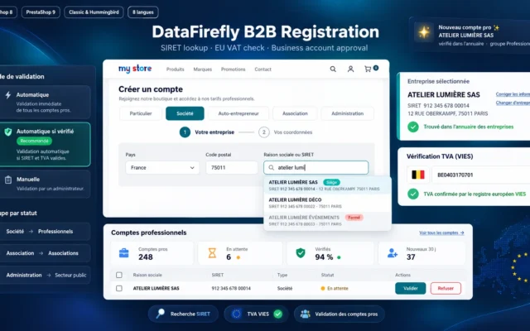Screen dimensions: 530x331
Task: Open the Produits menu
Action: tap(175, 70)
